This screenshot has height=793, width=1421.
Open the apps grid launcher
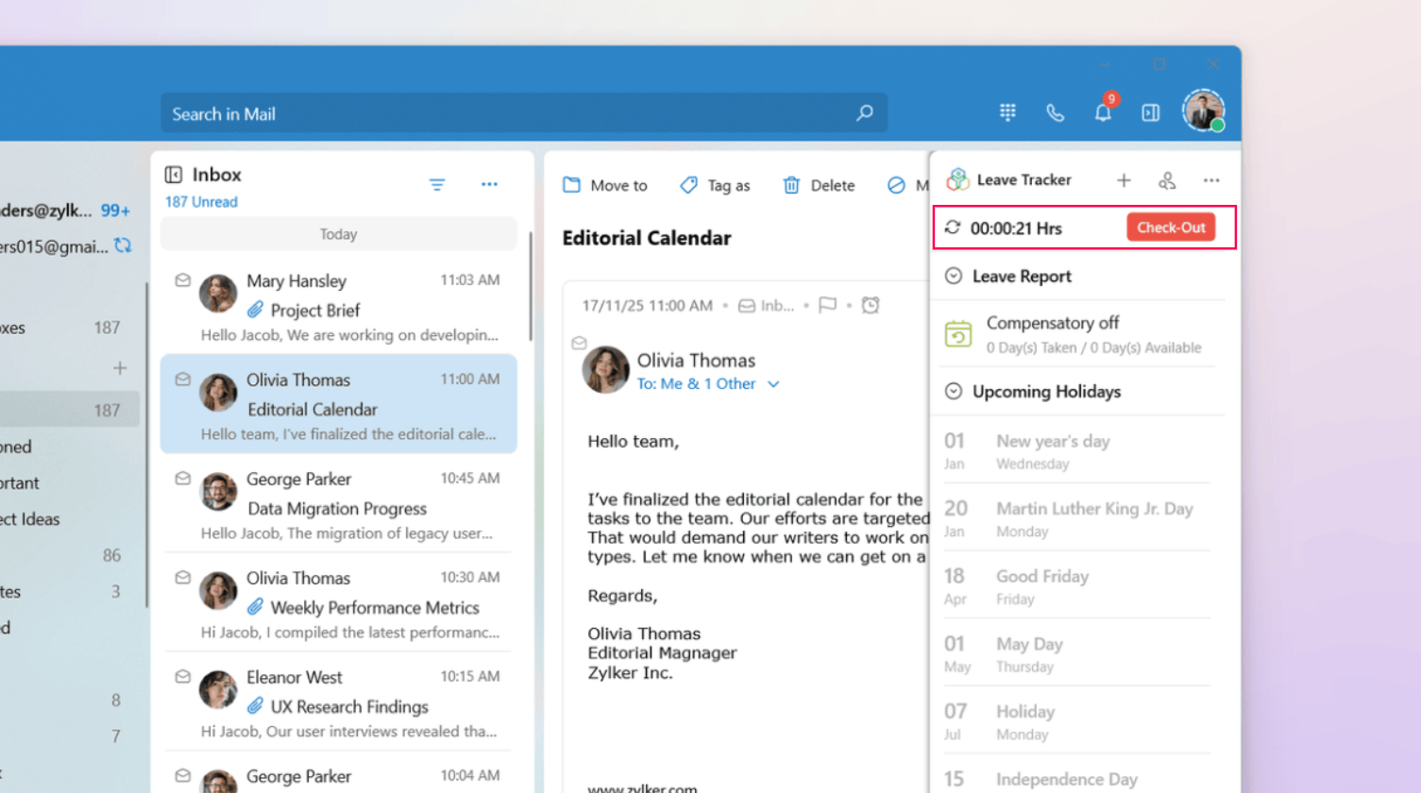1007,112
